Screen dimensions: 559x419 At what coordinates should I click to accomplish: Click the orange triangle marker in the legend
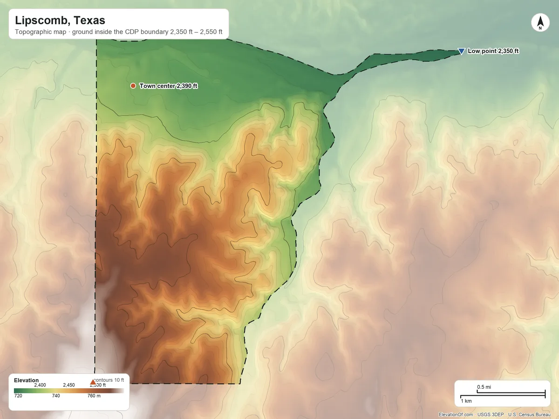(x=93, y=383)
